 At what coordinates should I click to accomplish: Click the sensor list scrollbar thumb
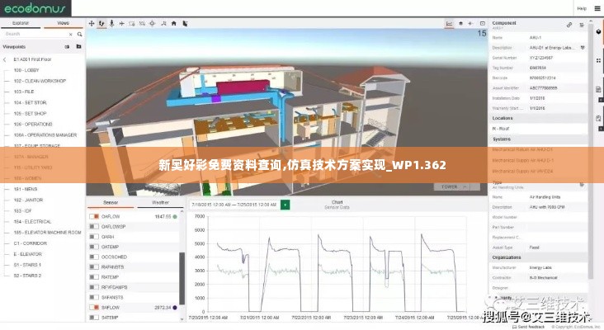[182, 278]
